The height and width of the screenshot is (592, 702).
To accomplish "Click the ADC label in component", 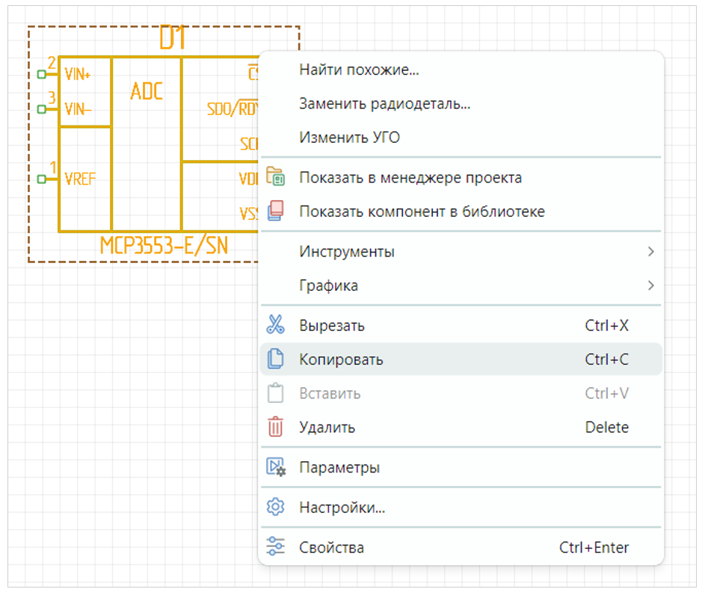I will click(x=147, y=91).
